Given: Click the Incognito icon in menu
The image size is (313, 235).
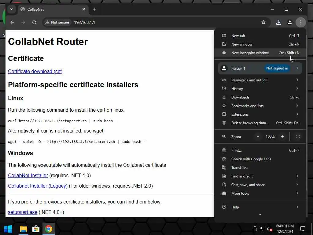Looking at the screenshot, I should (224, 53).
